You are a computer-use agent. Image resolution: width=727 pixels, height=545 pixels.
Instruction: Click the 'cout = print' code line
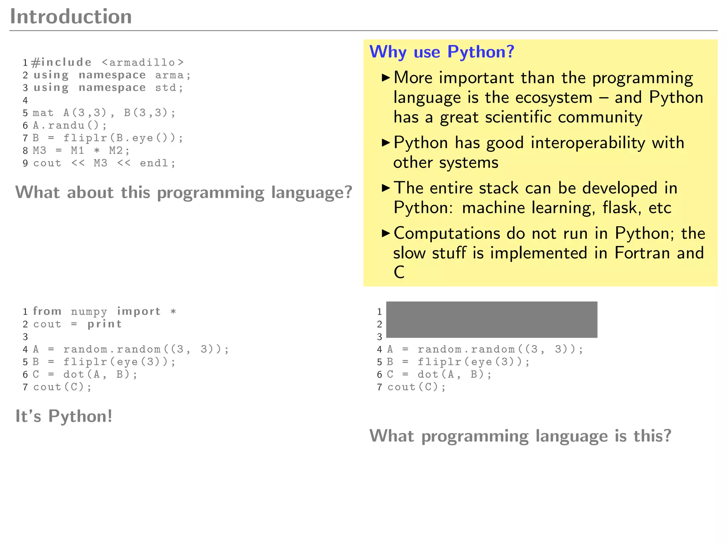coord(77,324)
